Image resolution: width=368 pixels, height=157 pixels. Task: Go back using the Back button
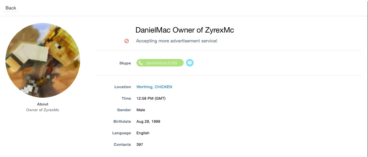coord(11,8)
